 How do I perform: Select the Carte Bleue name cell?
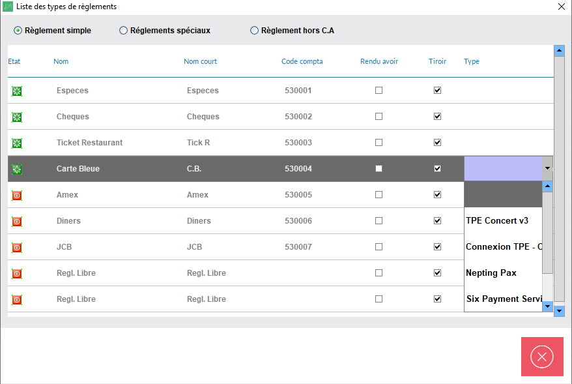click(78, 169)
